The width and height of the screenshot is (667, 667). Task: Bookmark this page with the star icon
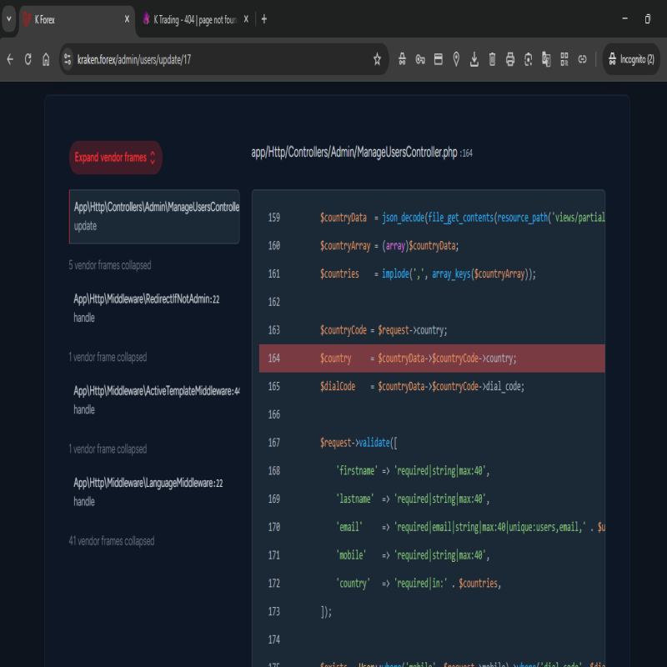pyautogui.click(x=377, y=59)
